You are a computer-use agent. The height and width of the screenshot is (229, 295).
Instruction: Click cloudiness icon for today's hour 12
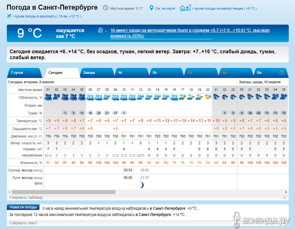[x=141, y=97]
